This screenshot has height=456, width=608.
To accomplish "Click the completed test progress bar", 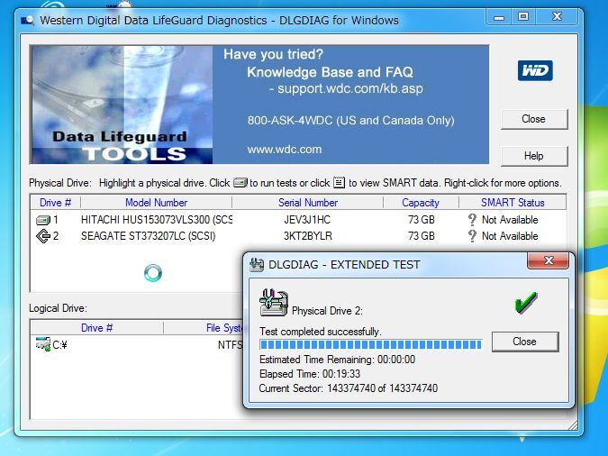I will (x=371, y=344).
